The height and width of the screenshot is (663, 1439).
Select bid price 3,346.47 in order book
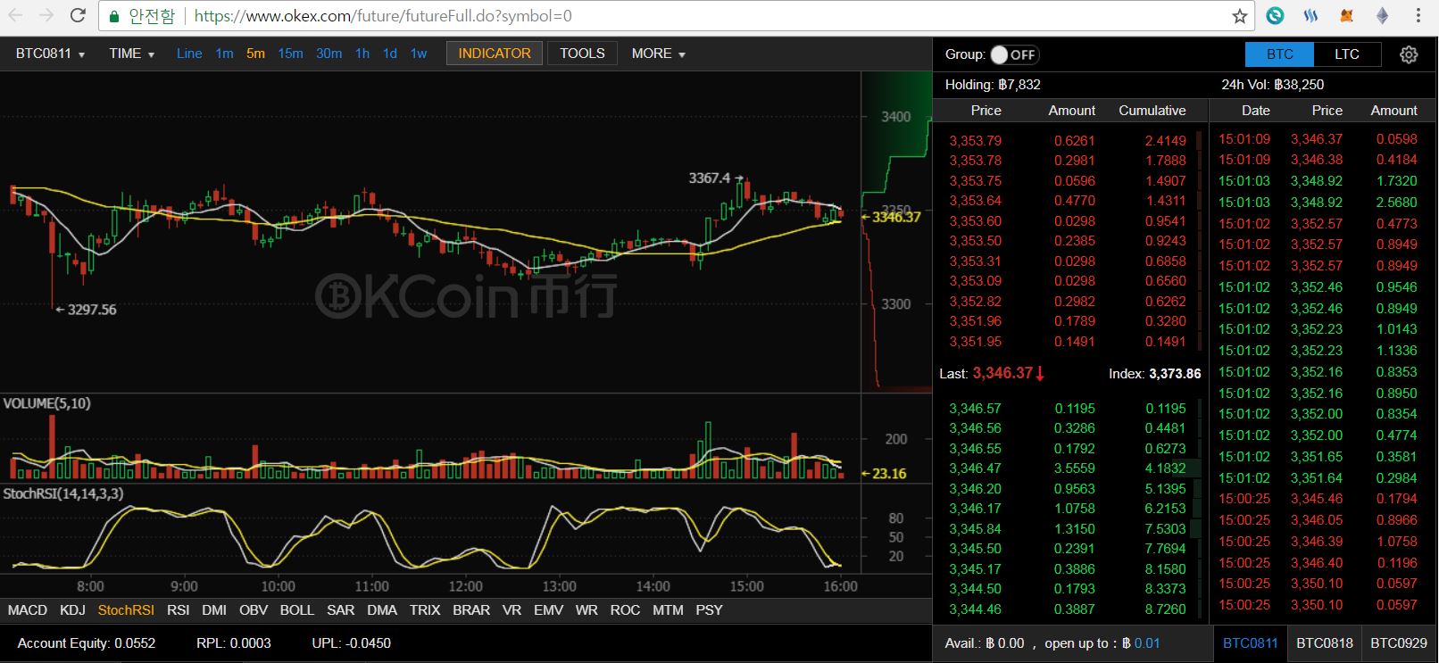[x=975, y=468]
